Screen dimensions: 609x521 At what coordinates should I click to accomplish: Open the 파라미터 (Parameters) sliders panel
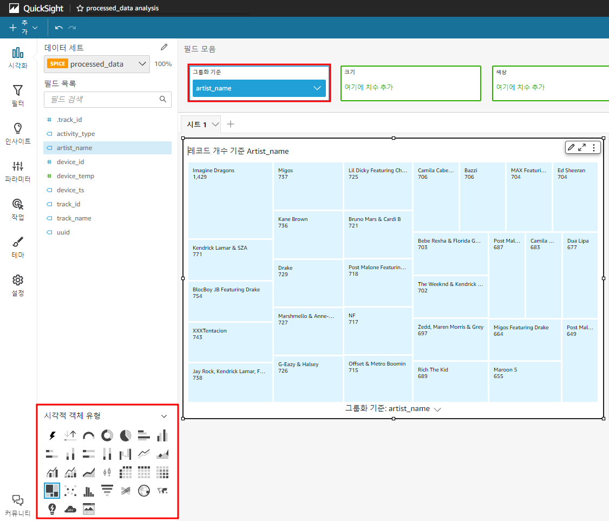point(18,171)
